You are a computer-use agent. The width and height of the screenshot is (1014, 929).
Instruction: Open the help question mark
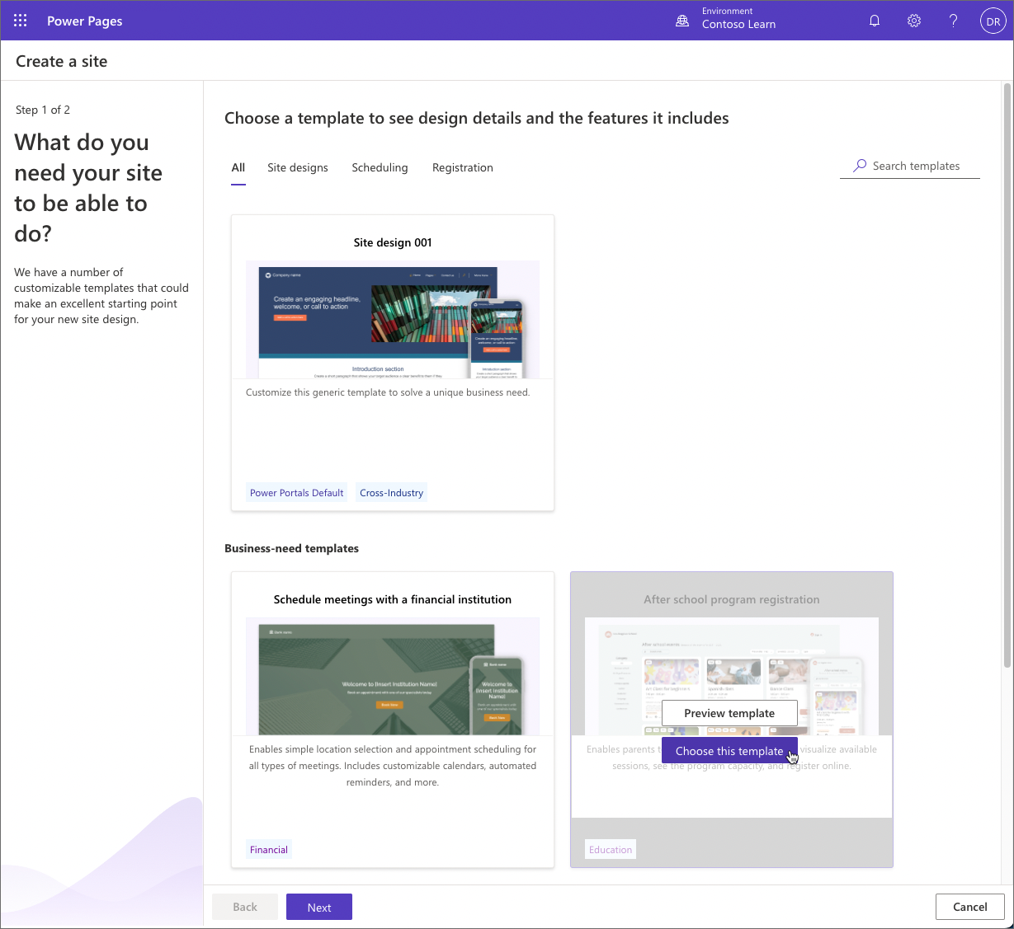coord(953,21)
